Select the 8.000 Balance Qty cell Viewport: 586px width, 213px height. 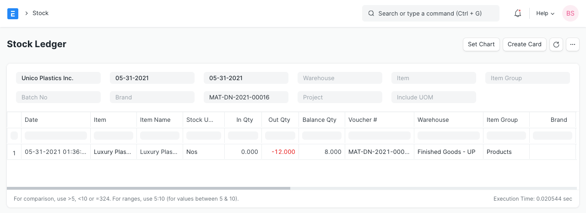coord(321,152)
